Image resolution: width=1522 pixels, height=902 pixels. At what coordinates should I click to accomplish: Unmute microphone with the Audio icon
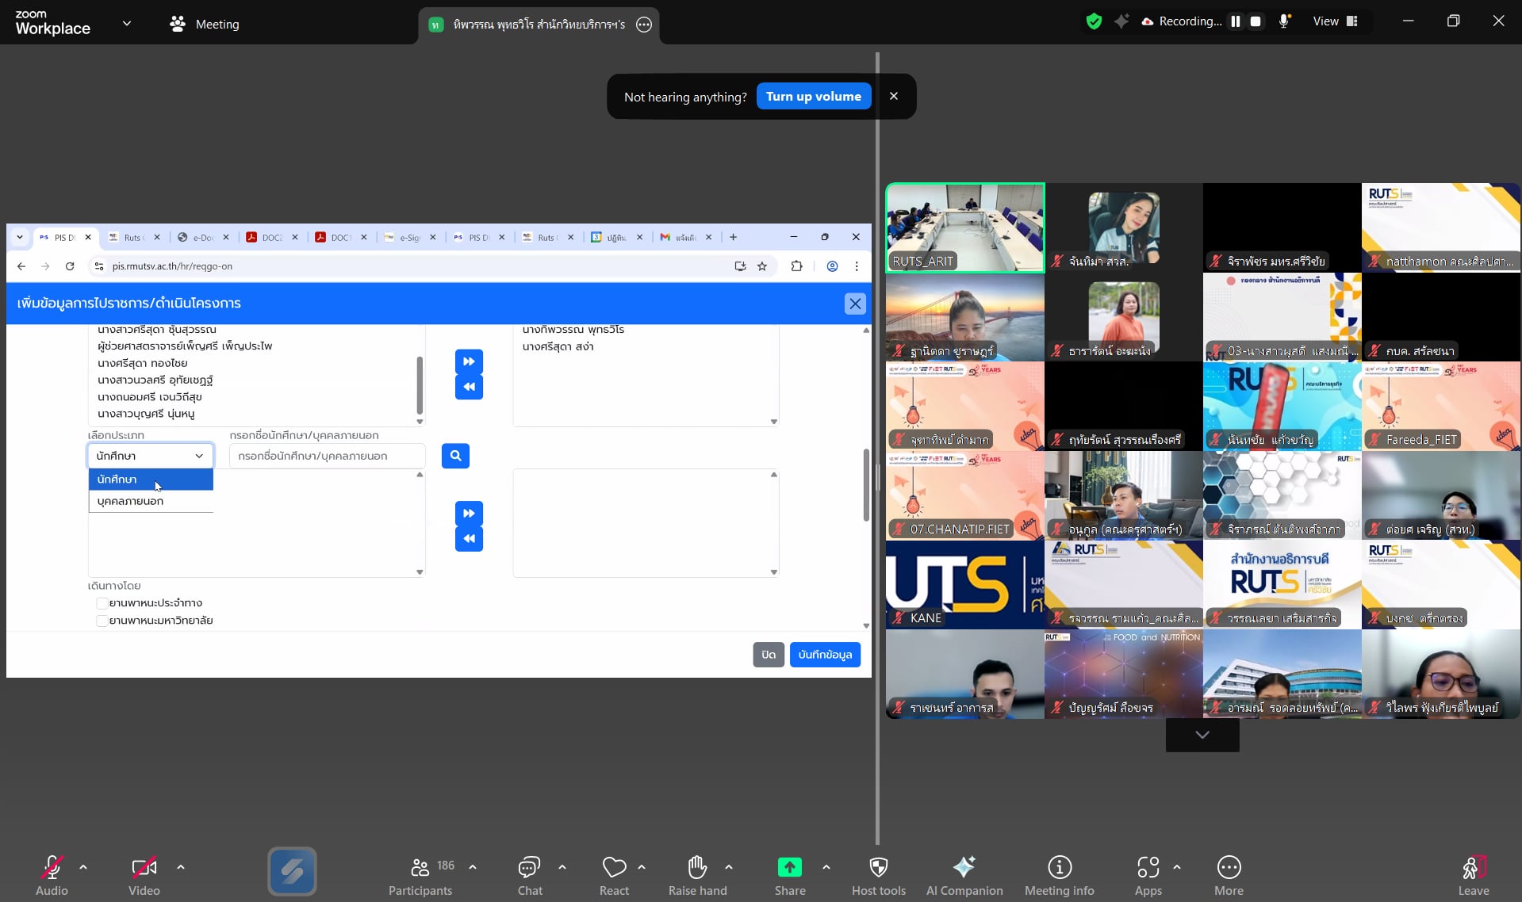point(52,868)
